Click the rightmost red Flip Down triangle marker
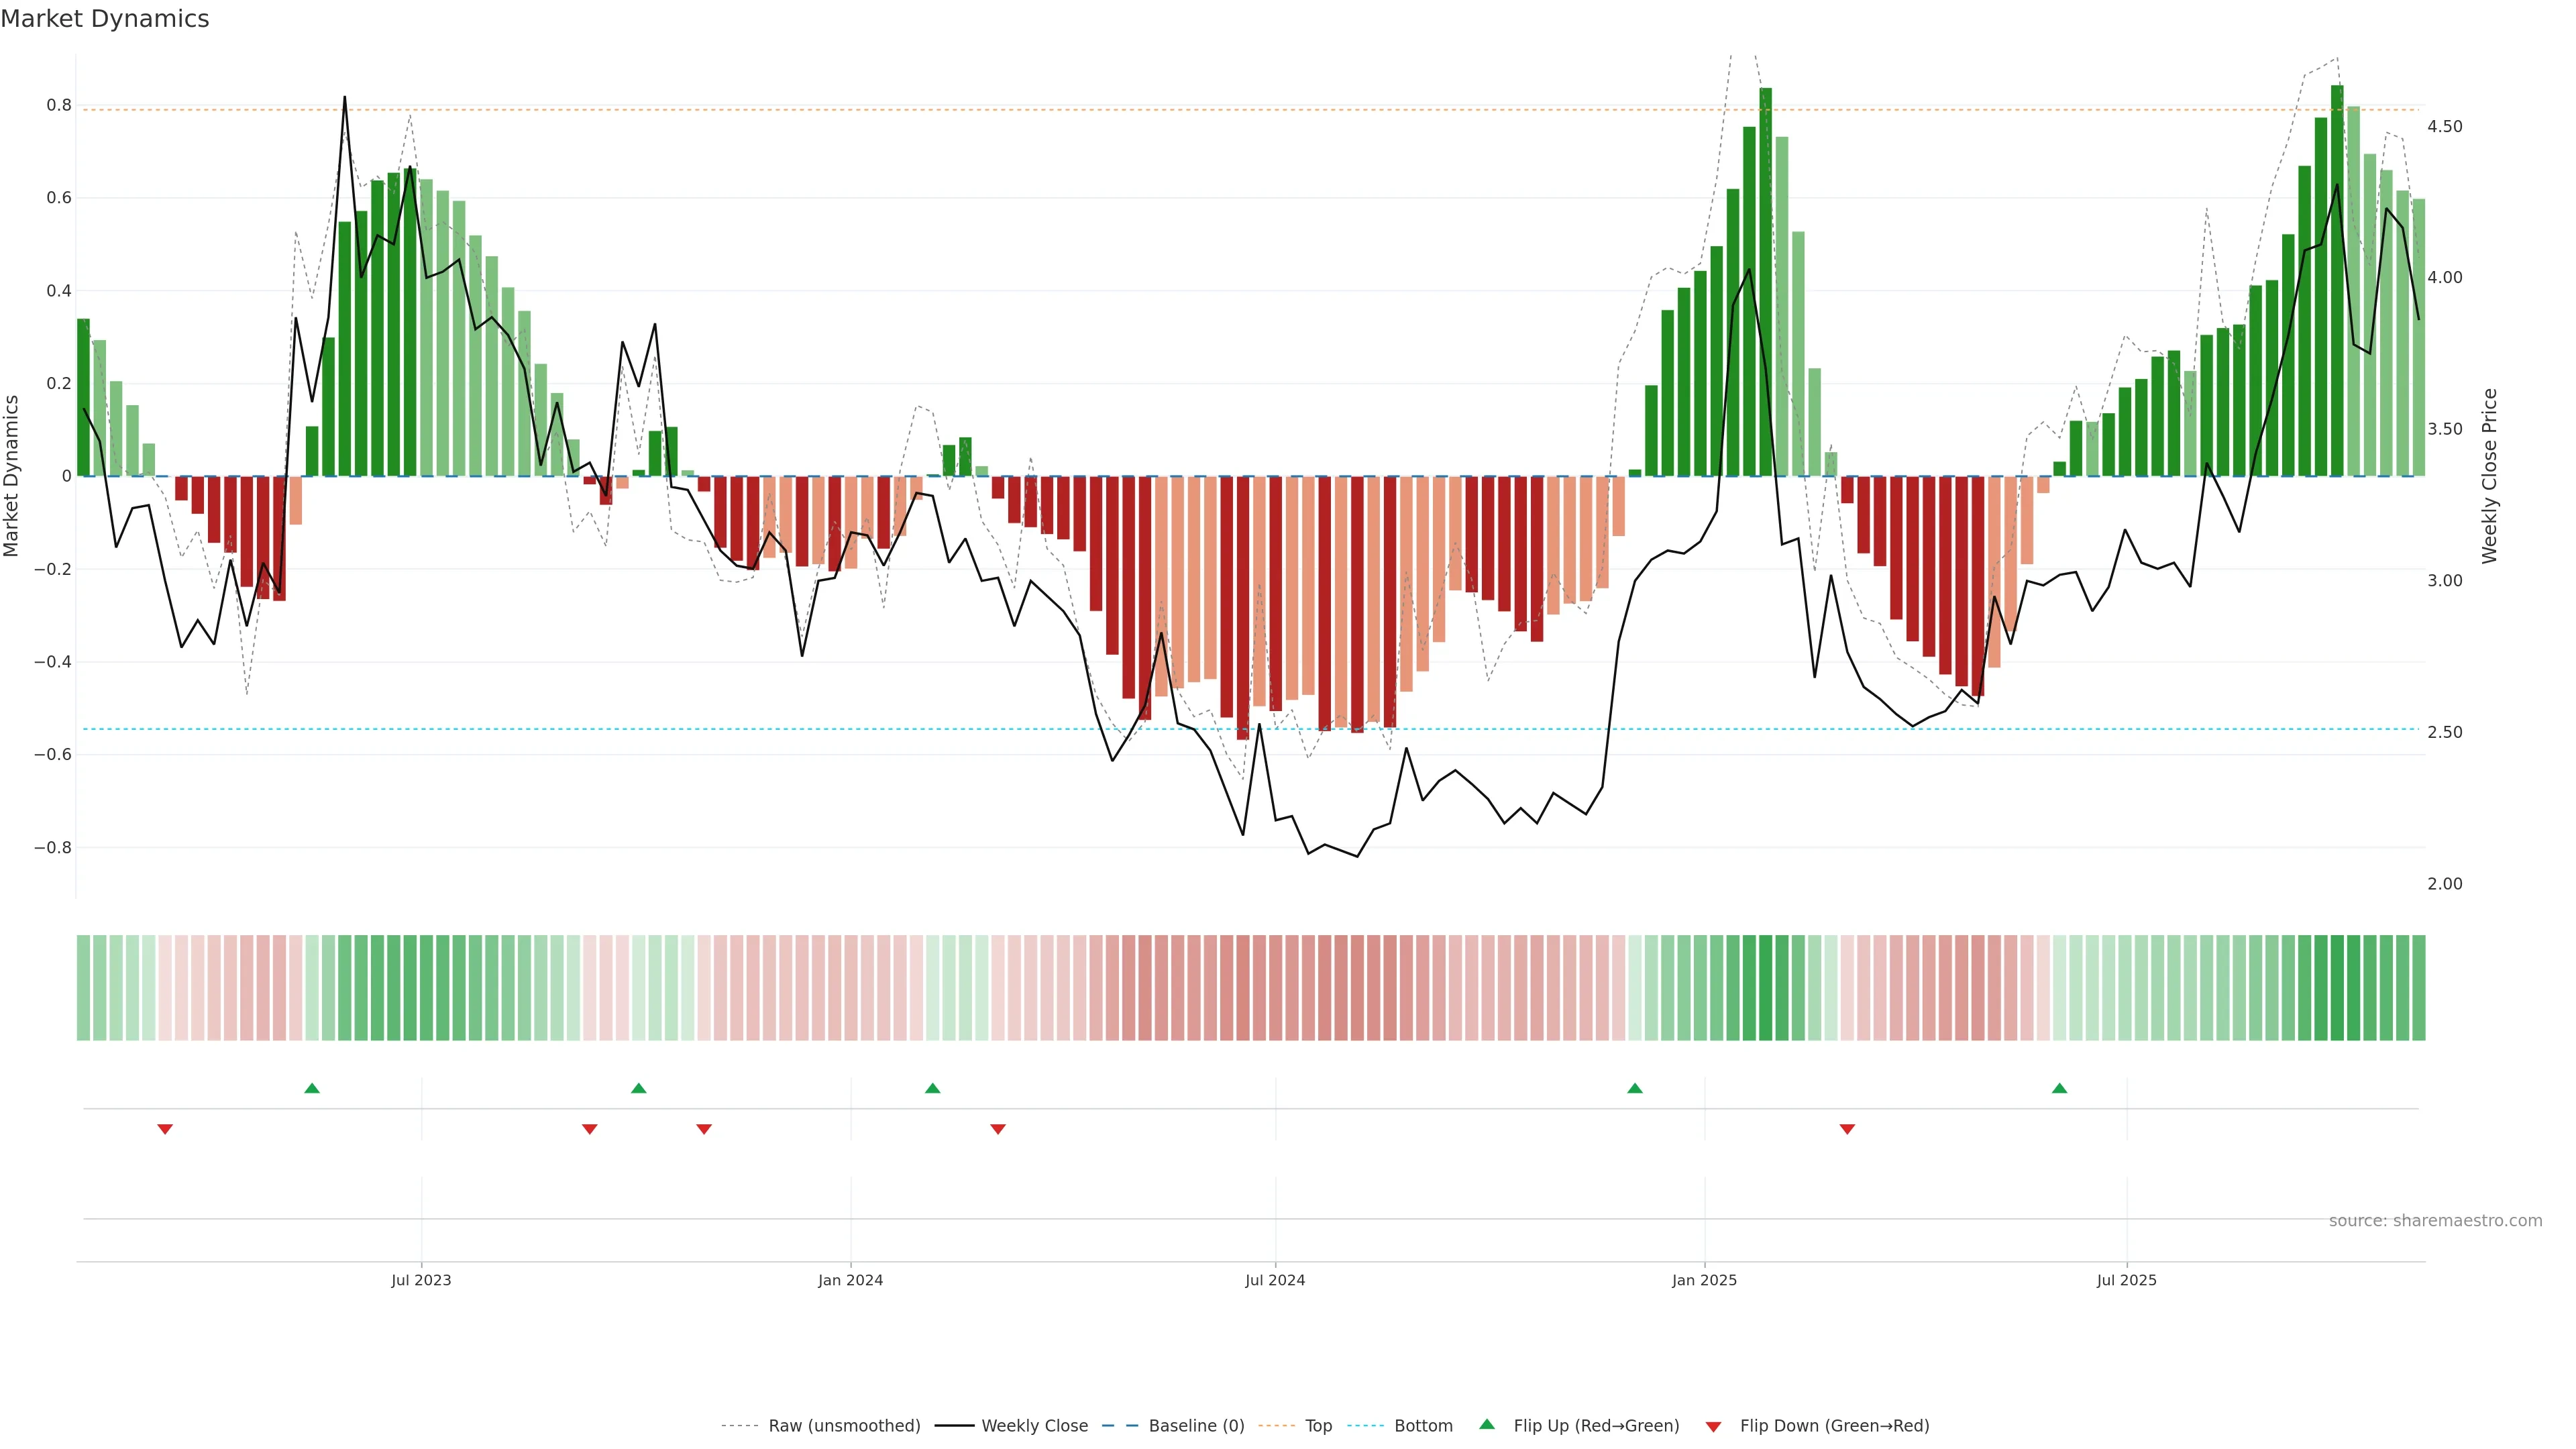 tap(1847, 1129)
